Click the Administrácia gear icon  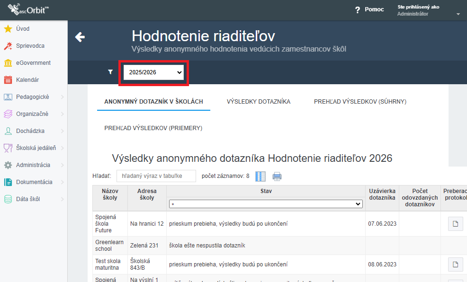(8, 165)
